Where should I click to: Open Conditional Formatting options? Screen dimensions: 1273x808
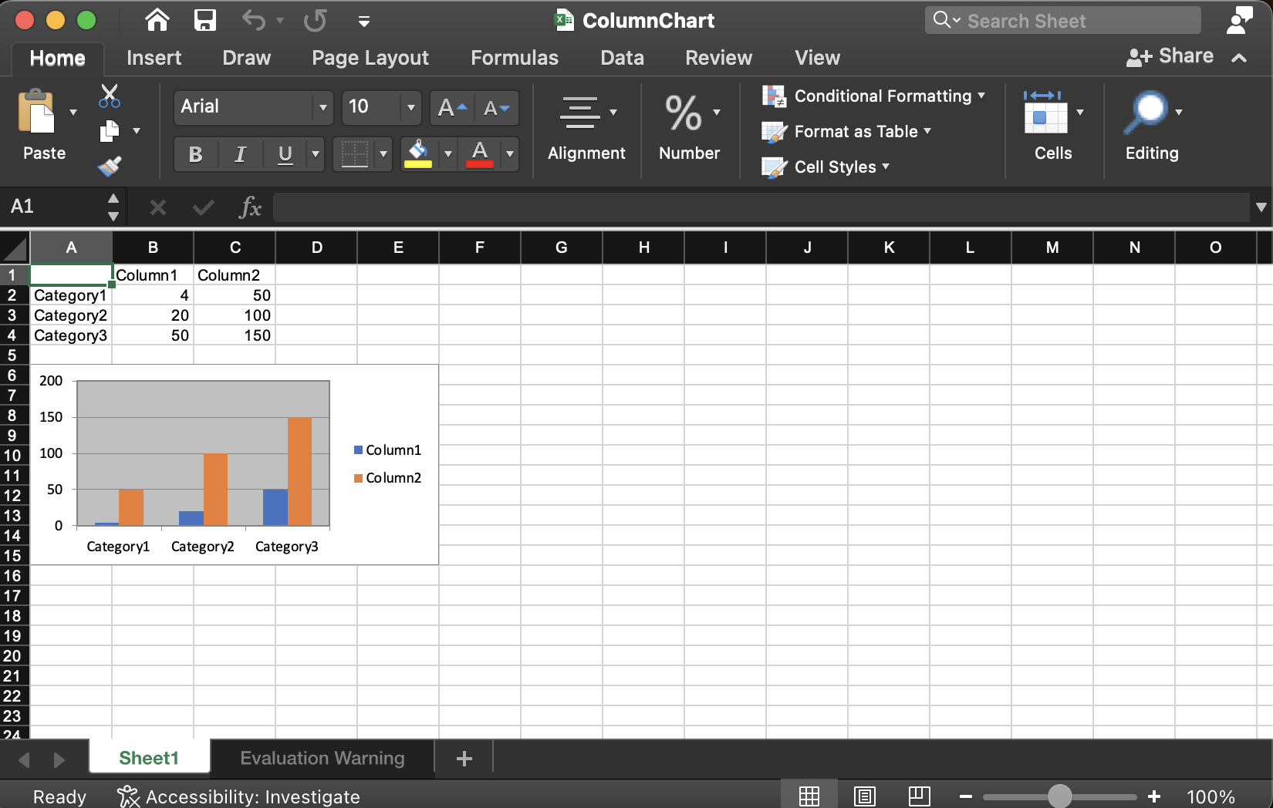[875, 96]
